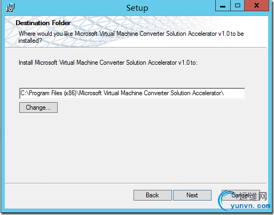Close the Setup window

point(256,5)
